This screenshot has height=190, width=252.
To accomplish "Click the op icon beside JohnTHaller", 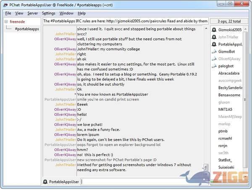I will pyautogui.click(x=214, y=37).
